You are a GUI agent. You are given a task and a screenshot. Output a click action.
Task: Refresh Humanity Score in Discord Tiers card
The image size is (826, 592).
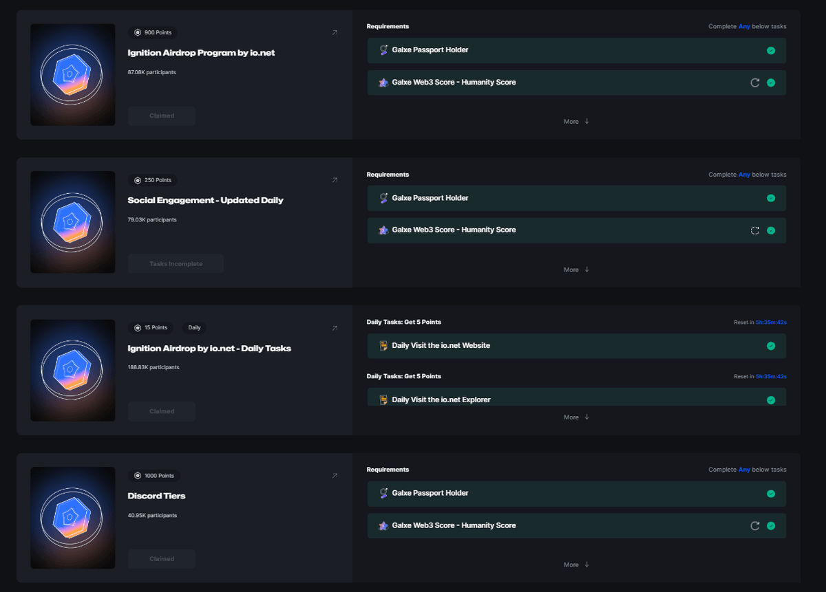pos(755,526)
